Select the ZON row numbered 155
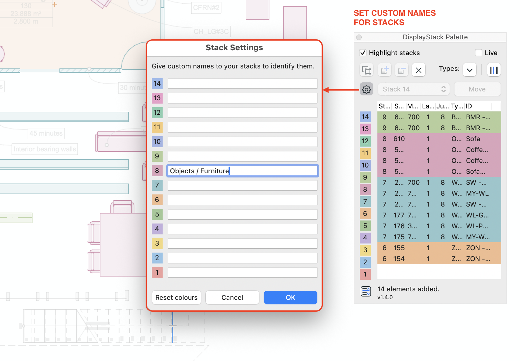This screenshot has width=520, height=361. point(439,248)
